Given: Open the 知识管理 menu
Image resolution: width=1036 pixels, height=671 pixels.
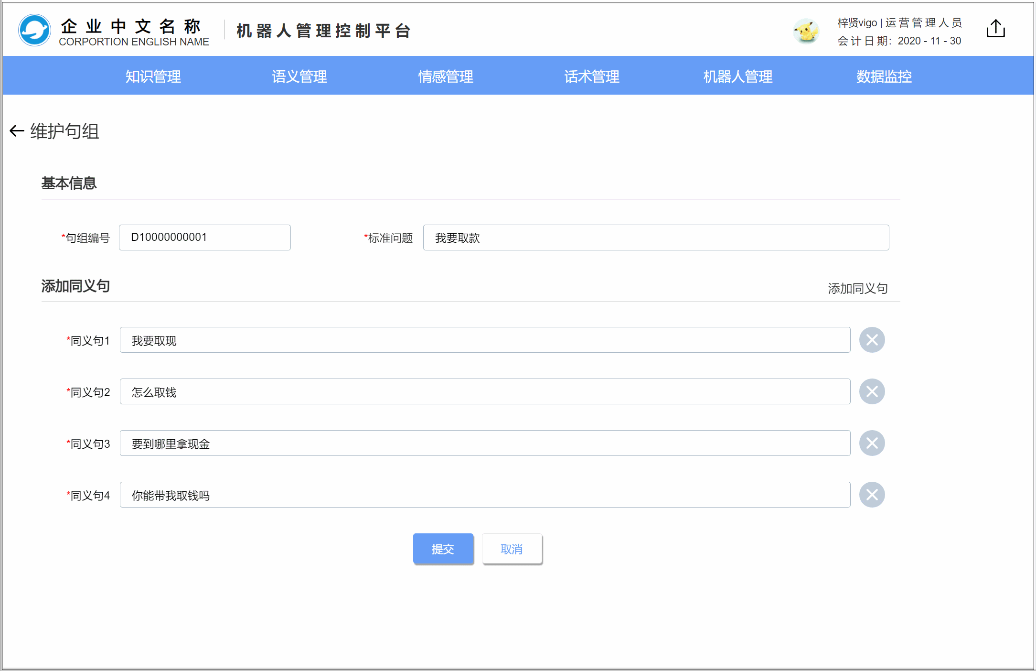Looking at the screenshot, I should pos(153,76).
